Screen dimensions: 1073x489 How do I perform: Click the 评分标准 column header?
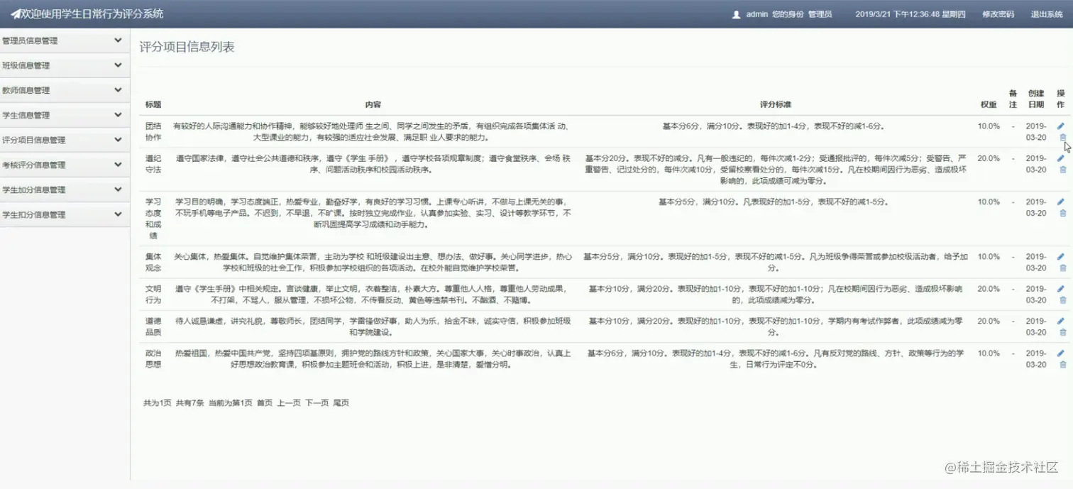coord(776,104)
